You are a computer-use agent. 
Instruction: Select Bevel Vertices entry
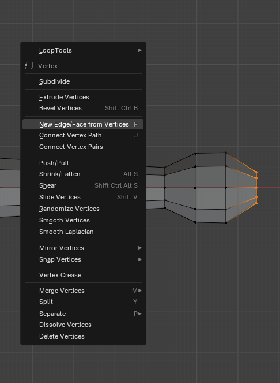coord(83,108)
